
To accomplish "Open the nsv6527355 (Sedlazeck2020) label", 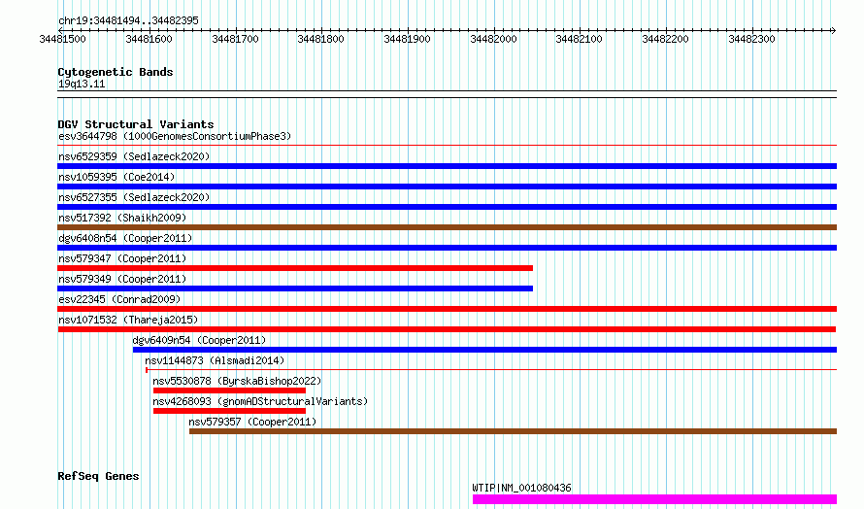I will 134,197.
